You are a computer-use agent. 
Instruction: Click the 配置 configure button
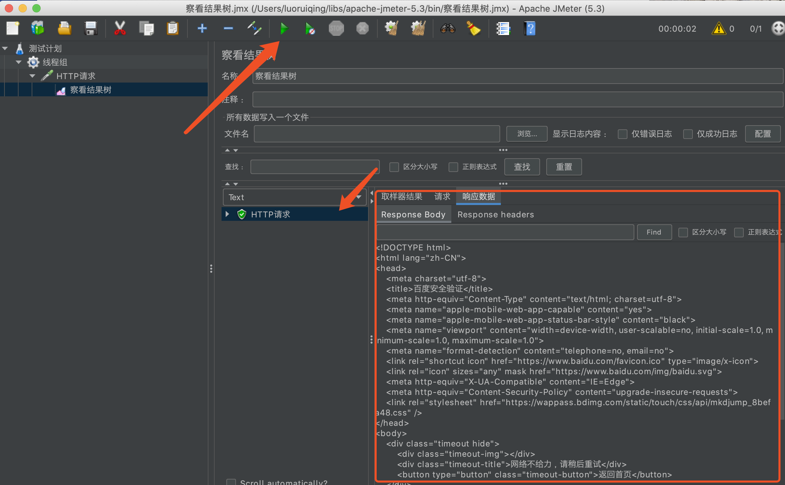tap(763, 134)
